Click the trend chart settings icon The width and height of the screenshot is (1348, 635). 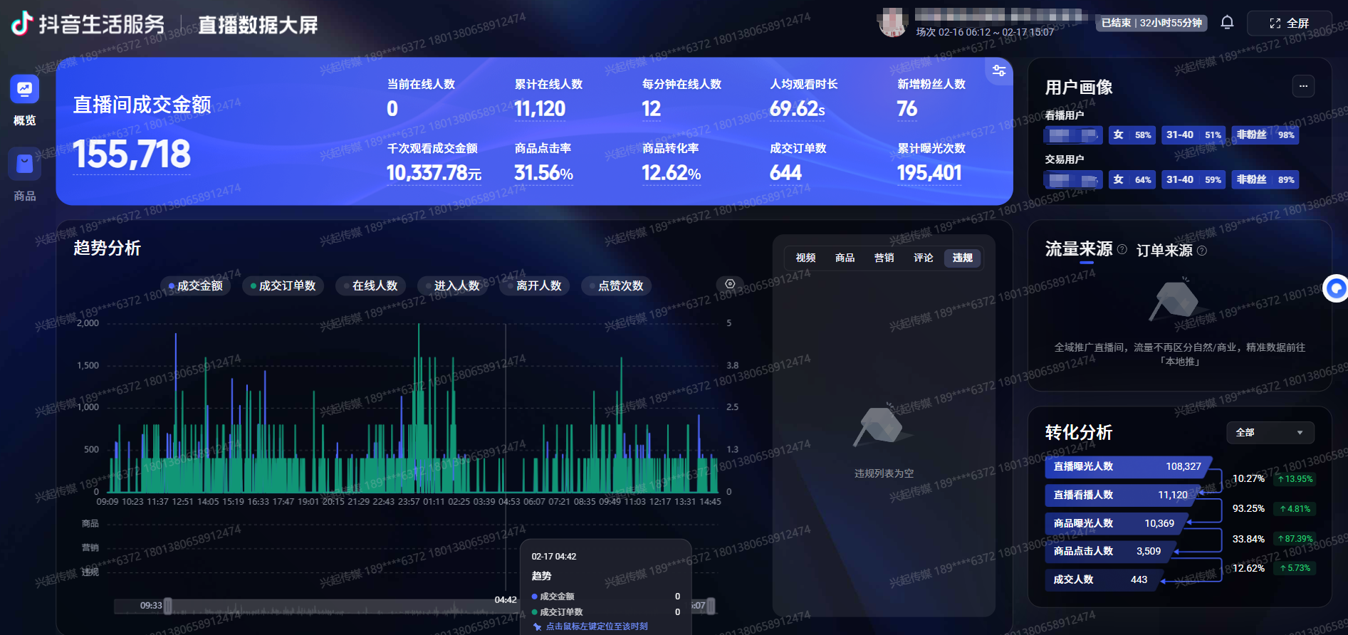[x=730, y=284]
